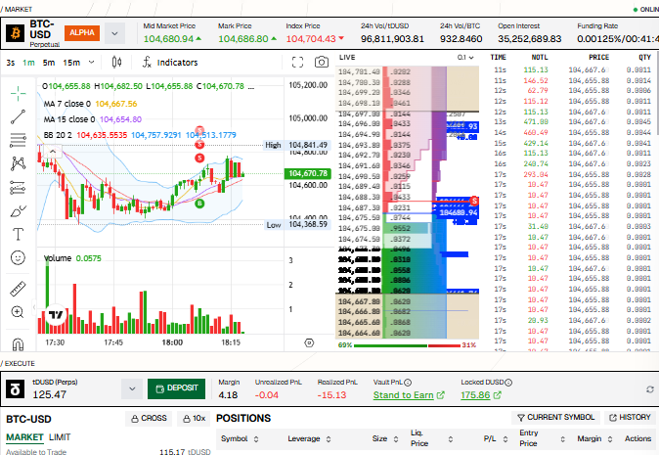Select the ruler measure tool
Viewport: 659px width, 455px height.
click(x=18, y=289)
